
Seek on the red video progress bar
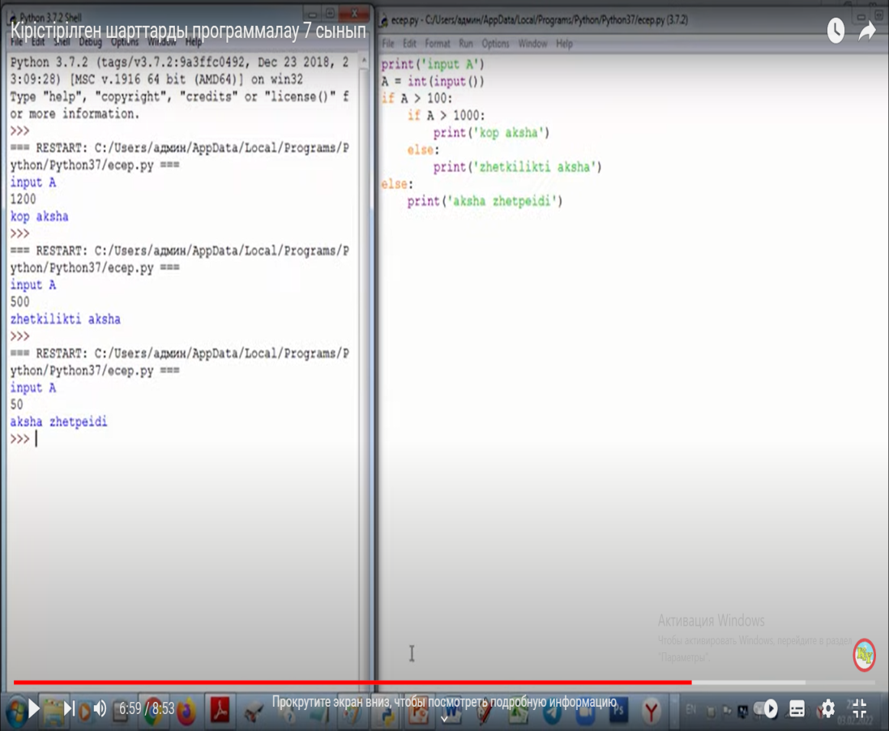click(x=353, y=682)
